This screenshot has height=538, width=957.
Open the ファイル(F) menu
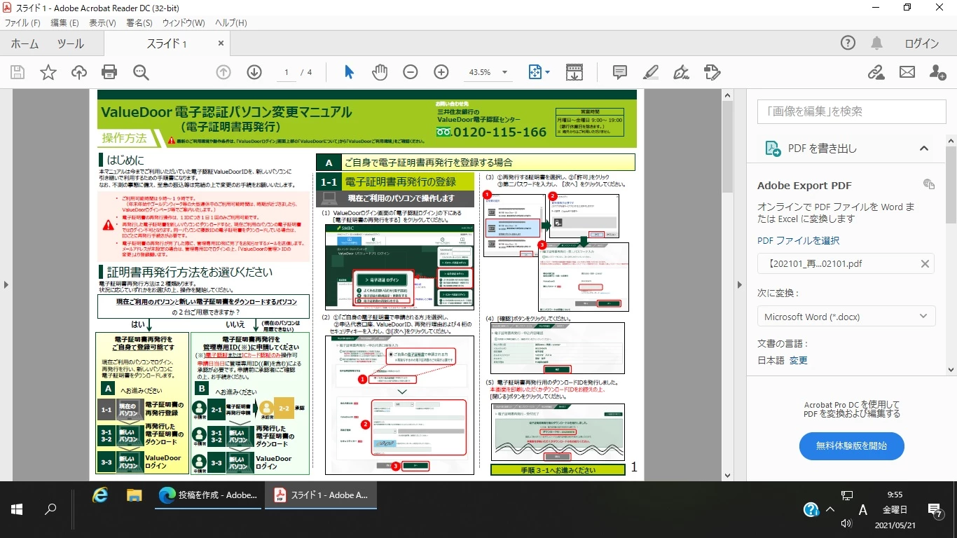pos(22,23)
